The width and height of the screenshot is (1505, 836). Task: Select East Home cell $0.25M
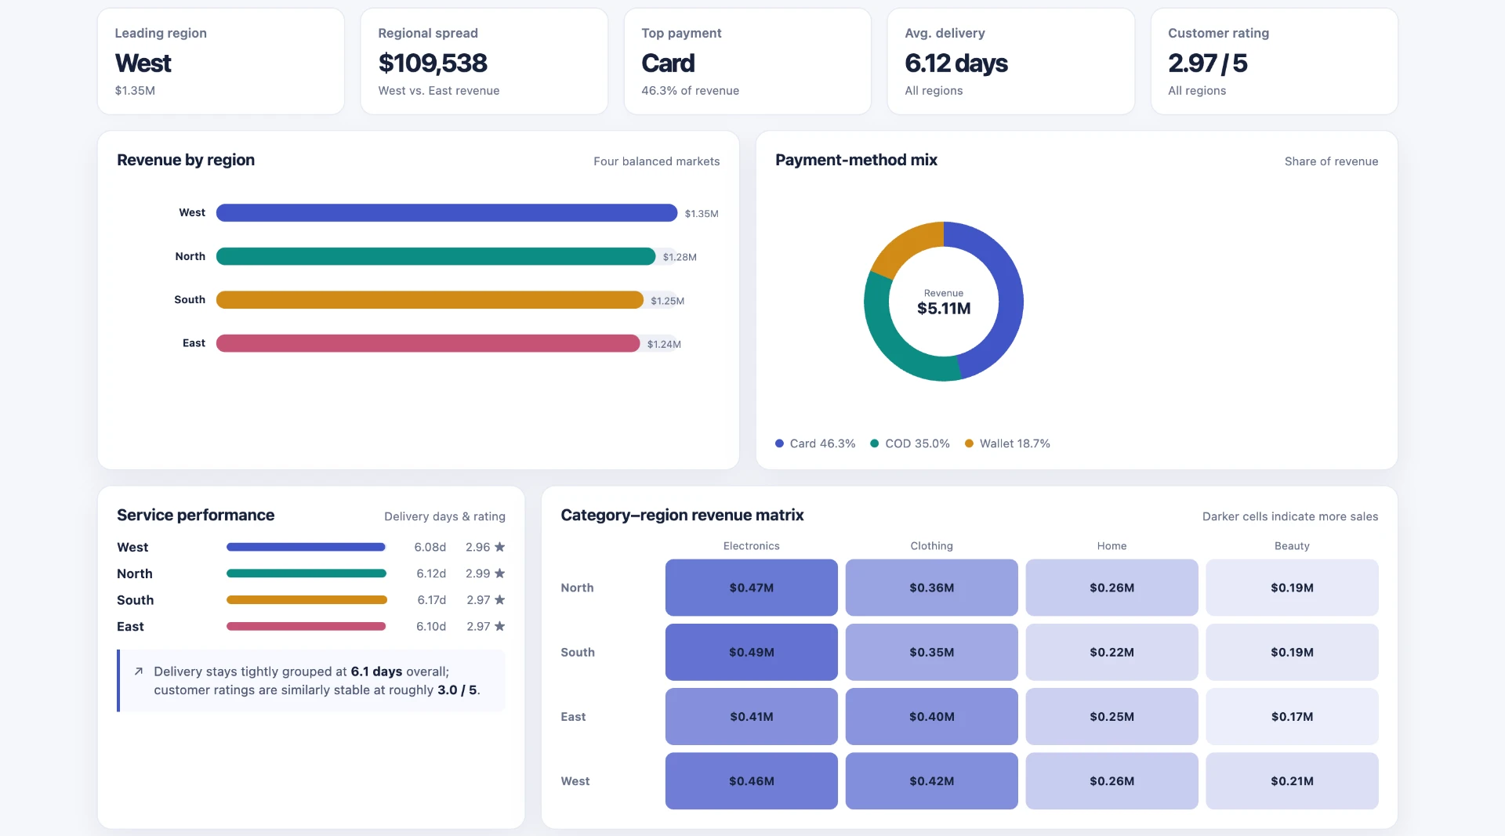(1112, 717)
